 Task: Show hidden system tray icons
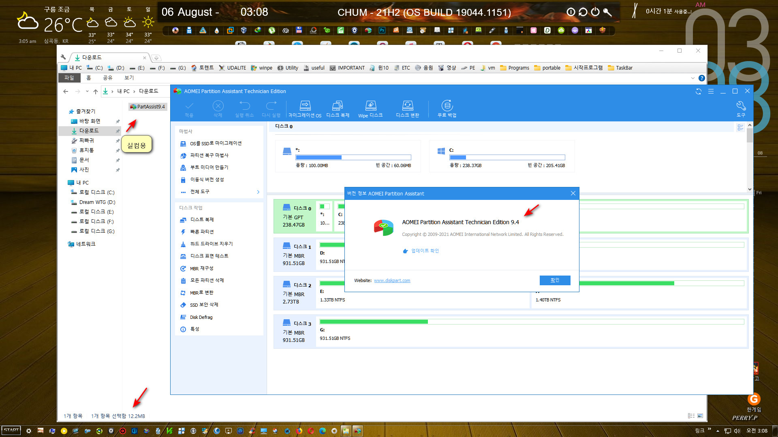coord(718,431)
